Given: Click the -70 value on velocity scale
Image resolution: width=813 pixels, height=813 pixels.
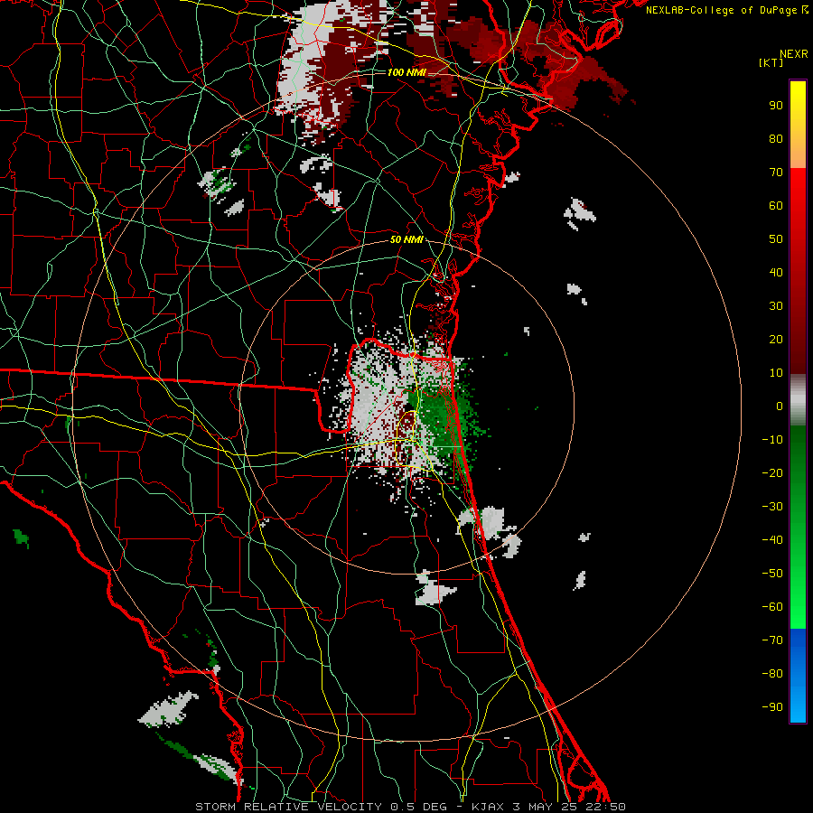Looking at the screenshot, I should [x=772, y=640].
